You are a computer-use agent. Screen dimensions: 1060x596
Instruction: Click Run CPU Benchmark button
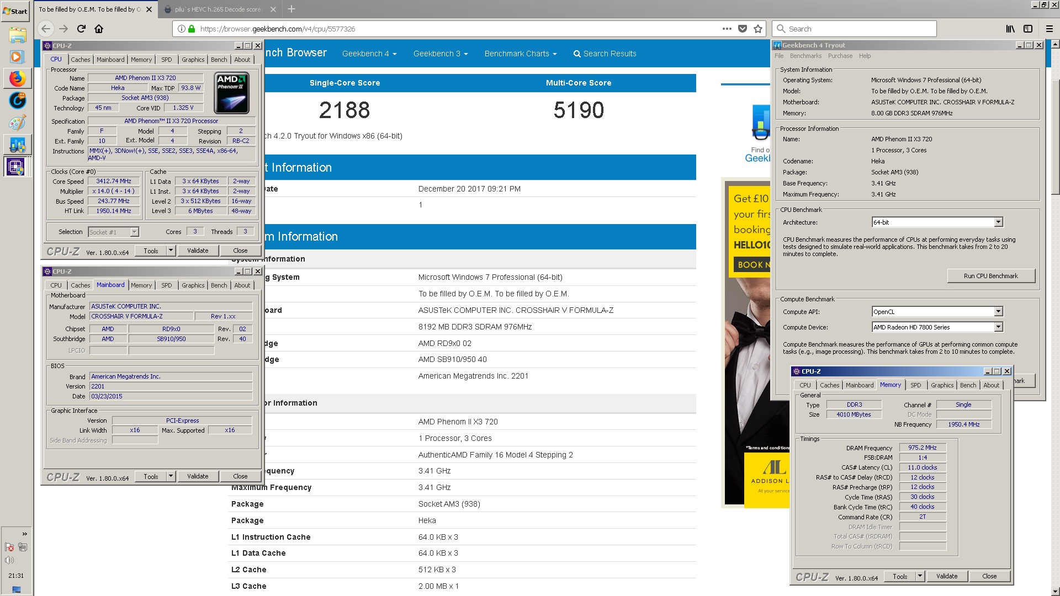(x=990, y=276)
